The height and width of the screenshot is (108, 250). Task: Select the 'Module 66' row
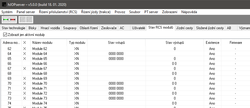(x=126, y=64)
